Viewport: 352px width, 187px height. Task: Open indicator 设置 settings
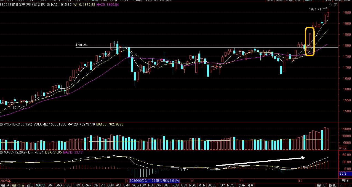250,185
